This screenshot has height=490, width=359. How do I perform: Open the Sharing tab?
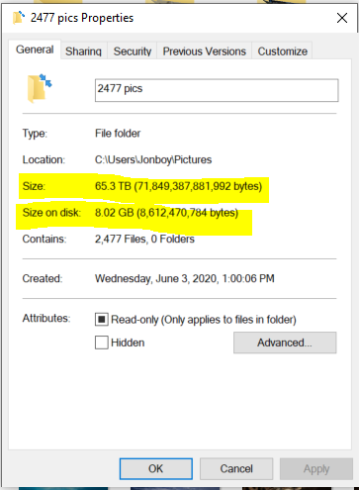pyautogui.click(x=83, y=51)
